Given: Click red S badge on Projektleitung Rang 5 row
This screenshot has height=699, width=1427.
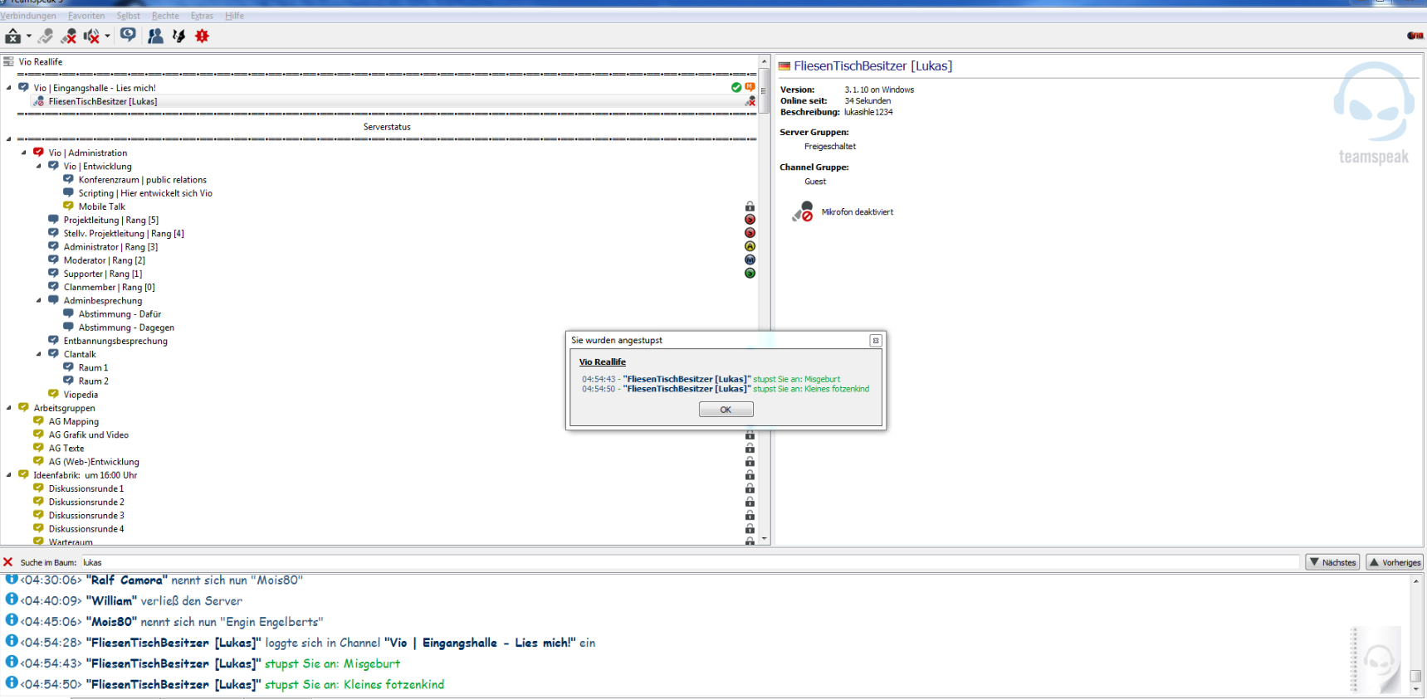Looking at the screenshot, I should pyautogui.click(x=750, y=220).
